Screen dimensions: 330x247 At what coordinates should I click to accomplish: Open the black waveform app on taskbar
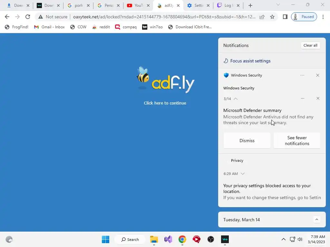[225, 239]
